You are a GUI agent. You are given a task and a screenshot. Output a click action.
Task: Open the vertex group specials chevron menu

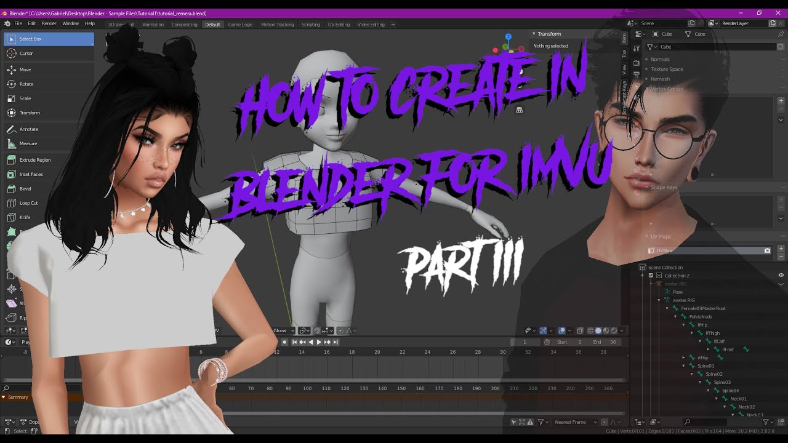click(x=781, y=119)
